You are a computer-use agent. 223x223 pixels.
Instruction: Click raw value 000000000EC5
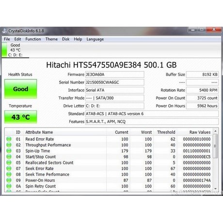tap(197, 157)
